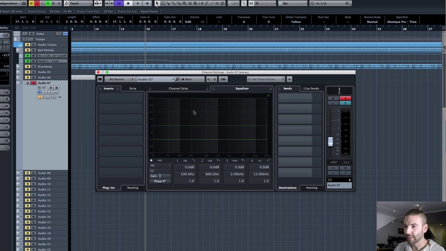This screenshot has height=251, width=446.
Task: Click the LC low-cut filter control
Action: [160, 171]
